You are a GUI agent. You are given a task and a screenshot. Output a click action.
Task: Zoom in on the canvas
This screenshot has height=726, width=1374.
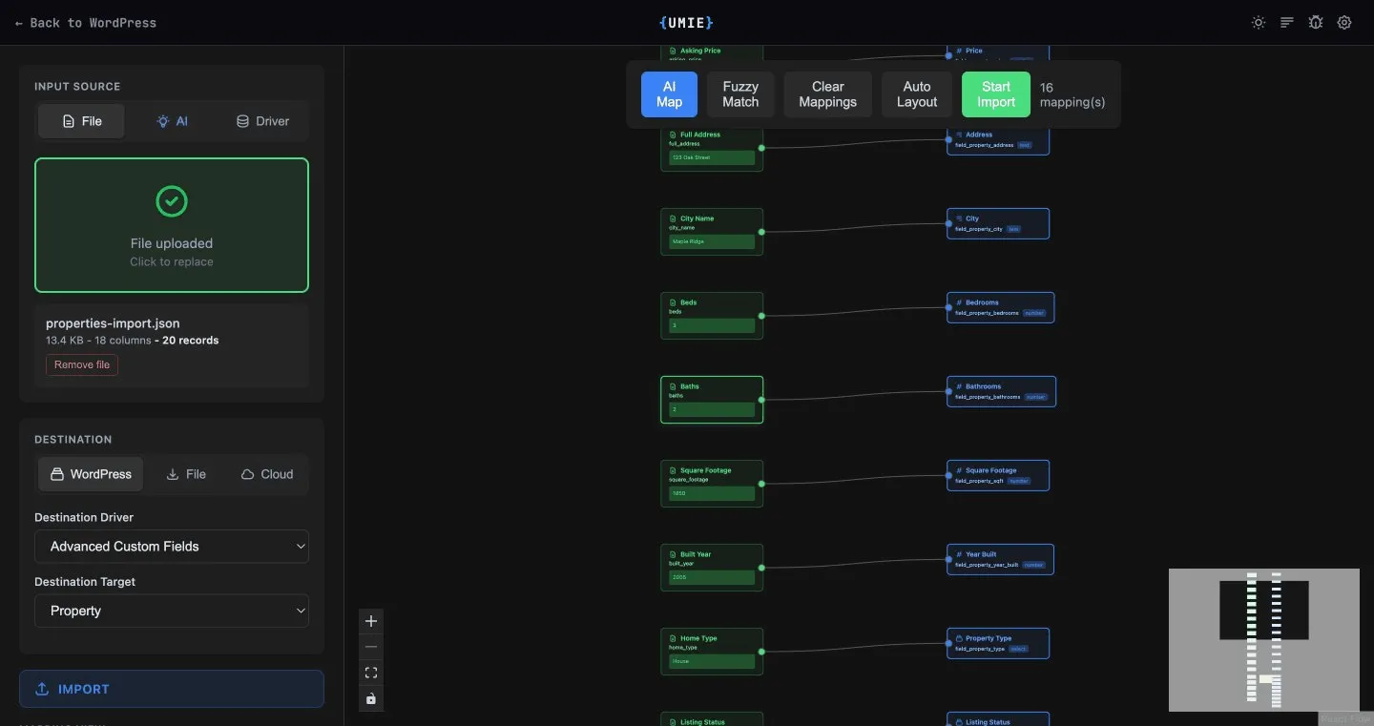371,621
